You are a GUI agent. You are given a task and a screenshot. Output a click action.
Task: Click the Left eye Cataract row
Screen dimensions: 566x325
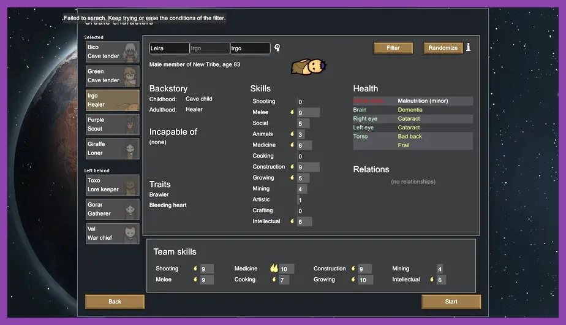[413, 128]
